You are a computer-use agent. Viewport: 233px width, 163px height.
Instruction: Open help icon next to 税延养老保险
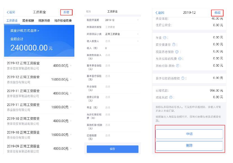(x=177, y=52)
